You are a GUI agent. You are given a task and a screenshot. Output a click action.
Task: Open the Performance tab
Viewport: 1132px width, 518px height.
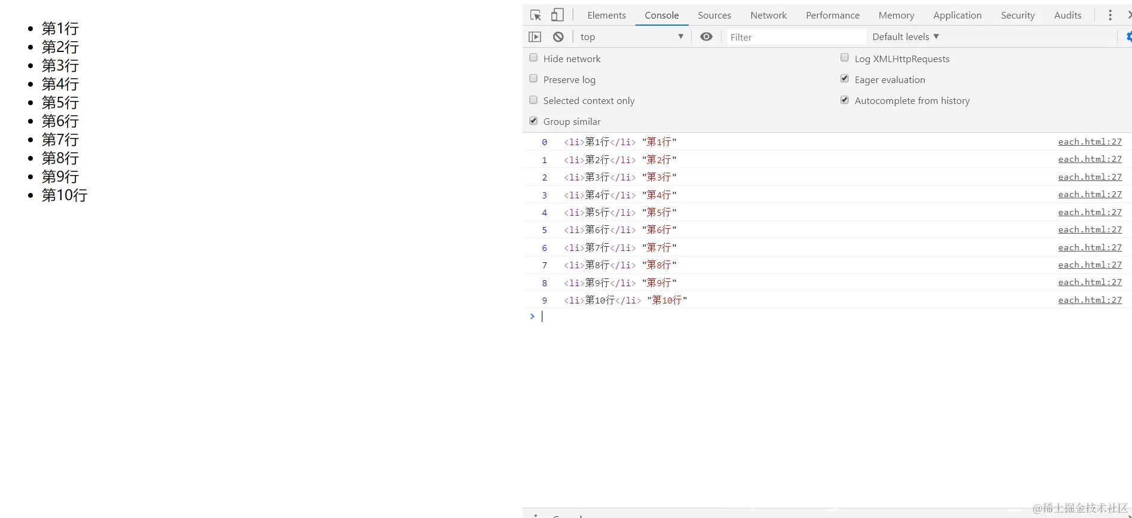[832, 16]
